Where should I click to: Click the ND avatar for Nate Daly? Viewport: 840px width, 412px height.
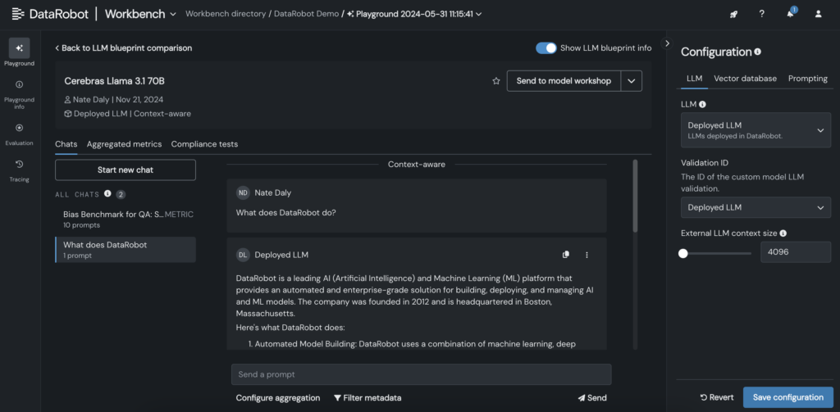coord(243,192)
